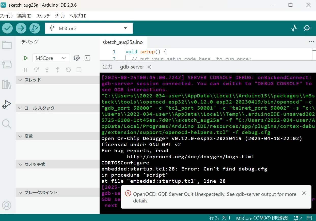
Task: Open the debug console icon
Action: (x=87, y=58)
